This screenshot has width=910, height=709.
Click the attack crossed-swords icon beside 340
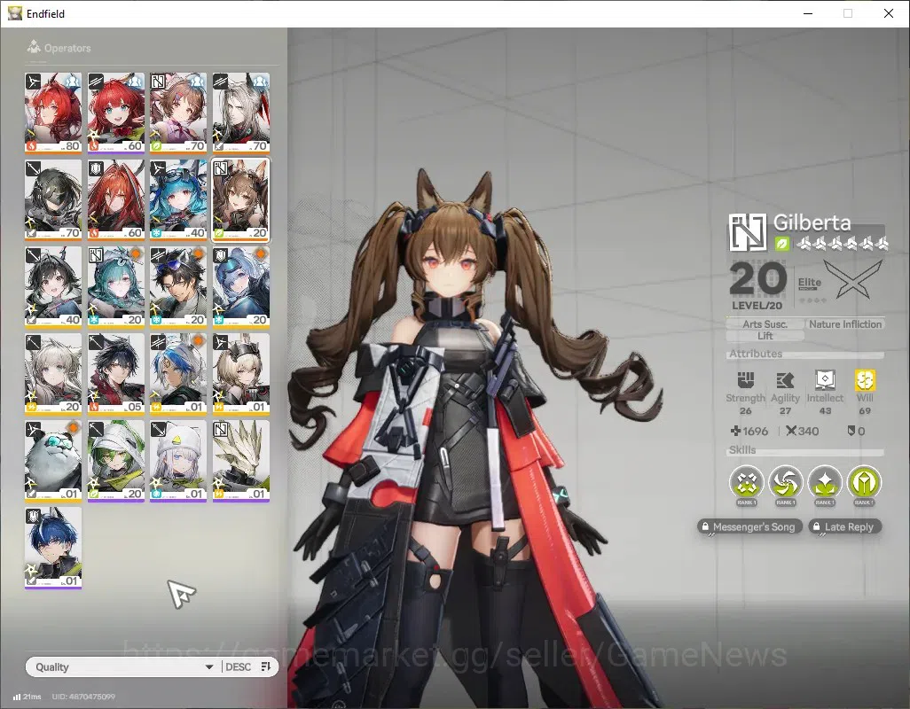tap(791, 431)
